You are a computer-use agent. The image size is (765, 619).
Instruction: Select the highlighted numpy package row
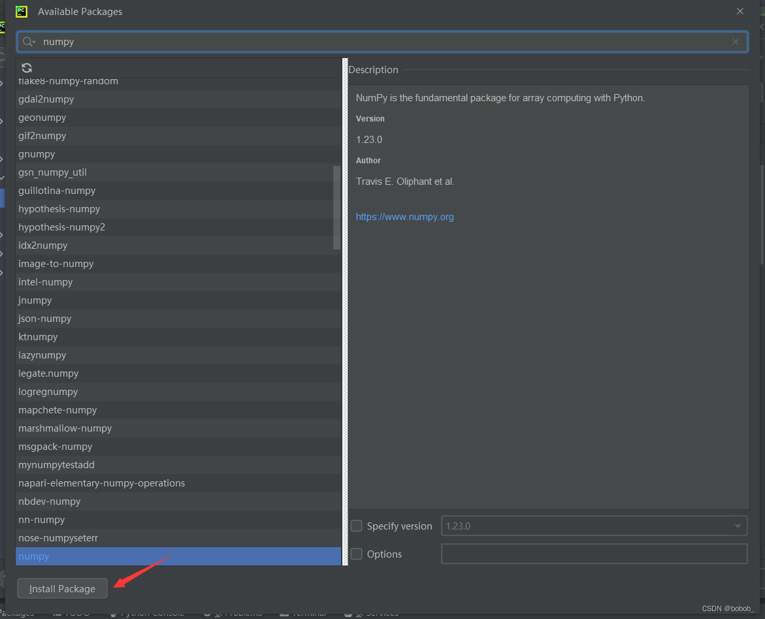coord(178,556)
